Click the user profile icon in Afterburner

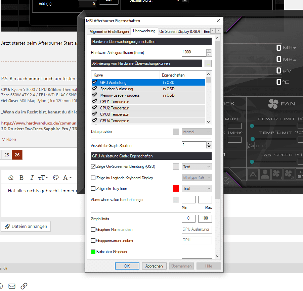click(x=265, y=174)
